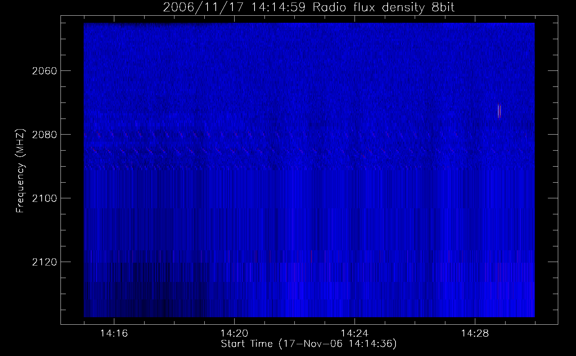Screen dimensions: 576x356
Task: Click the 2060 frequency tick label
Action: pyautogui.click(x=44, y=71)
